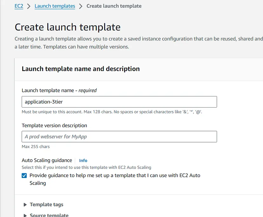
Task: Click the Template version description field
Action: pyautogui.click(x=119, y=136)
